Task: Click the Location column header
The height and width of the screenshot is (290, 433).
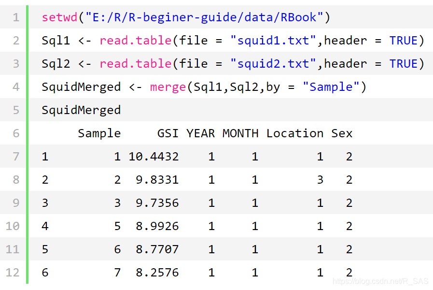Action: coord(294,133)
